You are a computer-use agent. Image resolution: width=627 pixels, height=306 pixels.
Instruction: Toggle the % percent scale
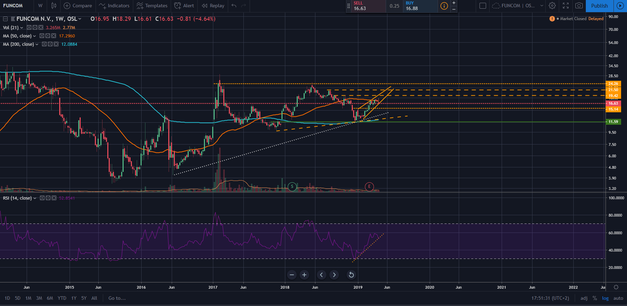point(595,298)
